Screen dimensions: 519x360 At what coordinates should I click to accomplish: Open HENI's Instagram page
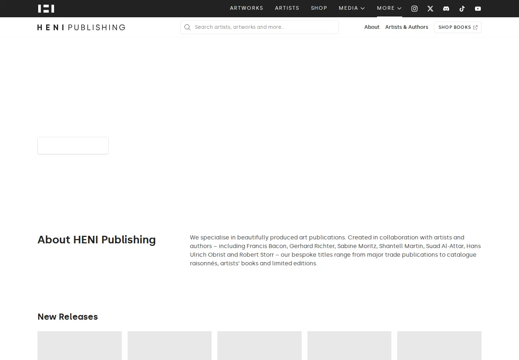coord(414,9)
